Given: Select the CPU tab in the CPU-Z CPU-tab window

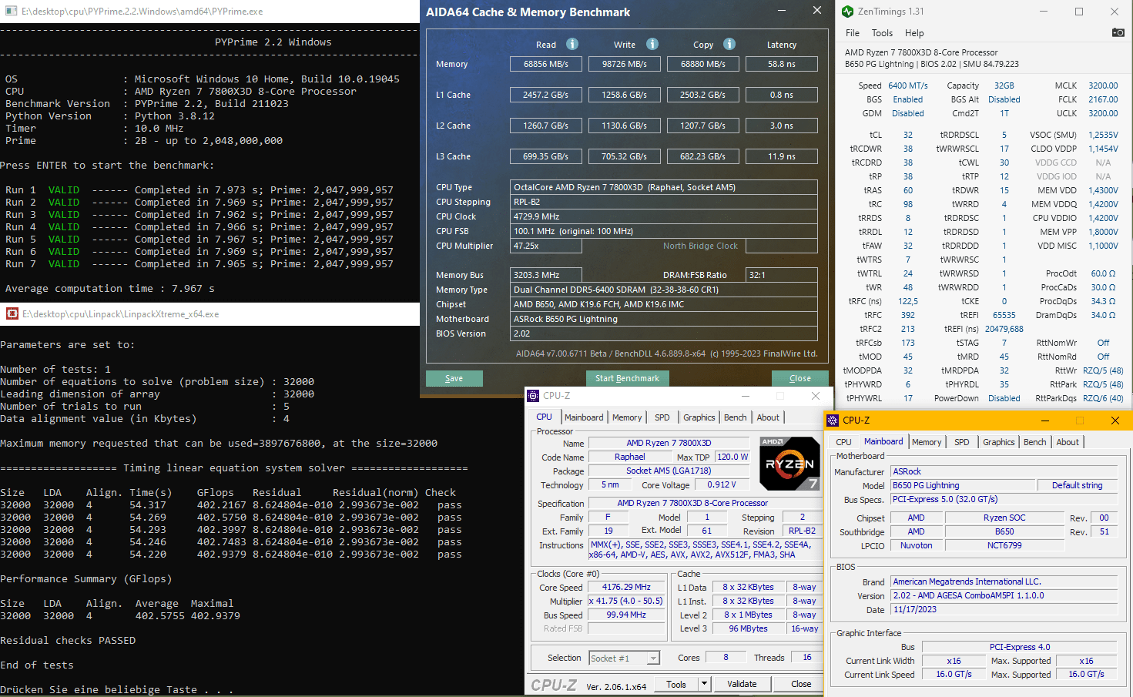Looking at the screenshot, I should [x=545, y=417].
